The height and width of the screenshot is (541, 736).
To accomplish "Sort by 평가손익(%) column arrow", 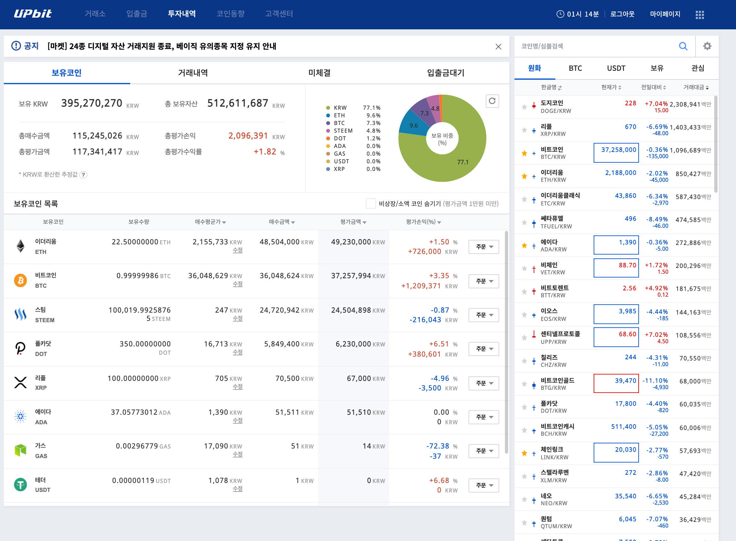I will pos(439,222).
